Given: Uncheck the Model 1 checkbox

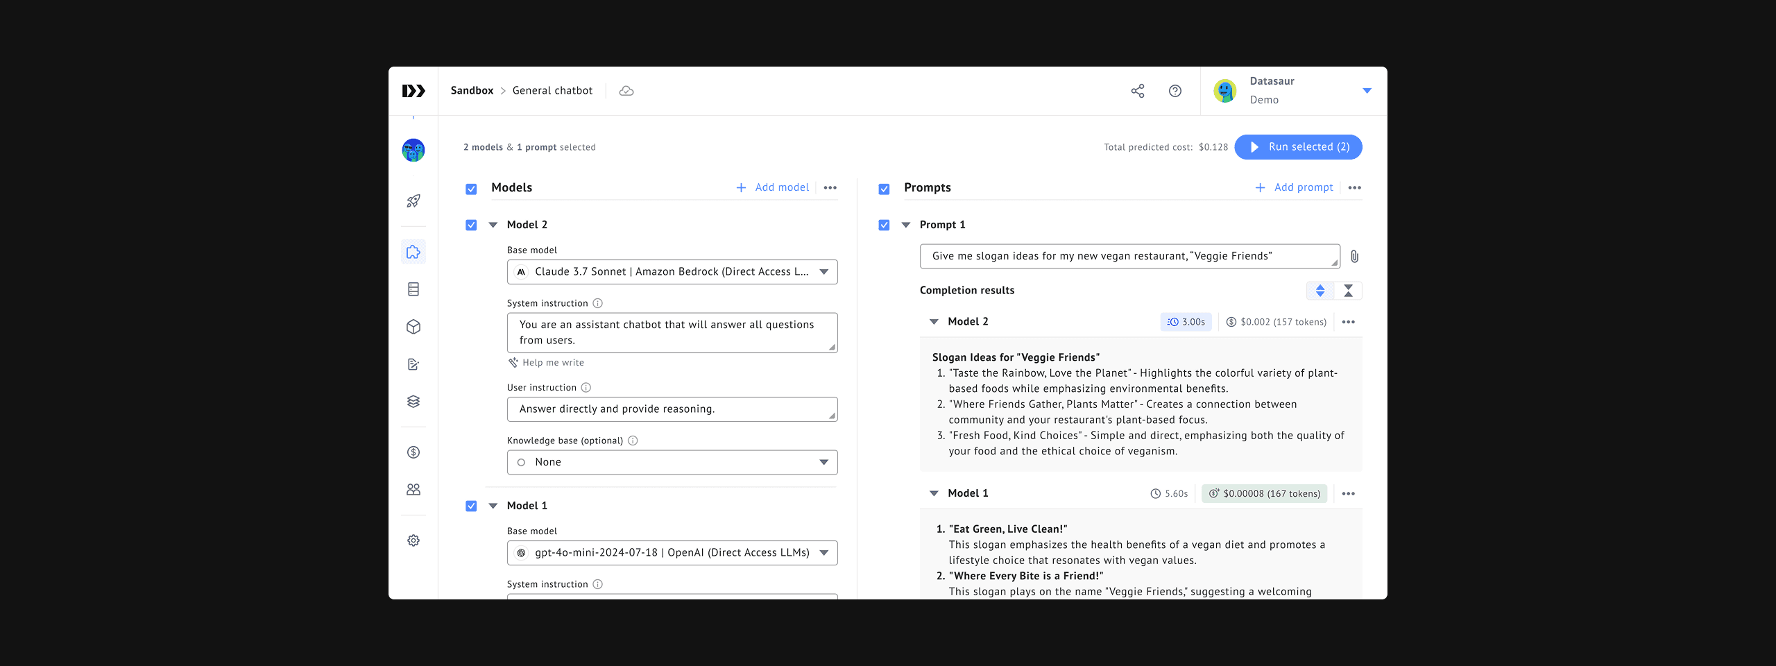Looking at the screenshot, I should 471,506.
